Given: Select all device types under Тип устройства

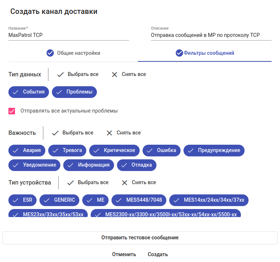Looking at the screenshot, I should pyautogui.click(x=88, y=183).
